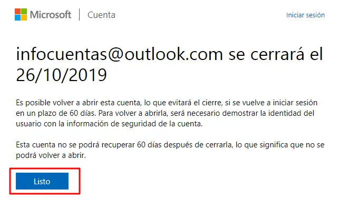Select the Microsoft wordmark text

[x=51, y=15]
